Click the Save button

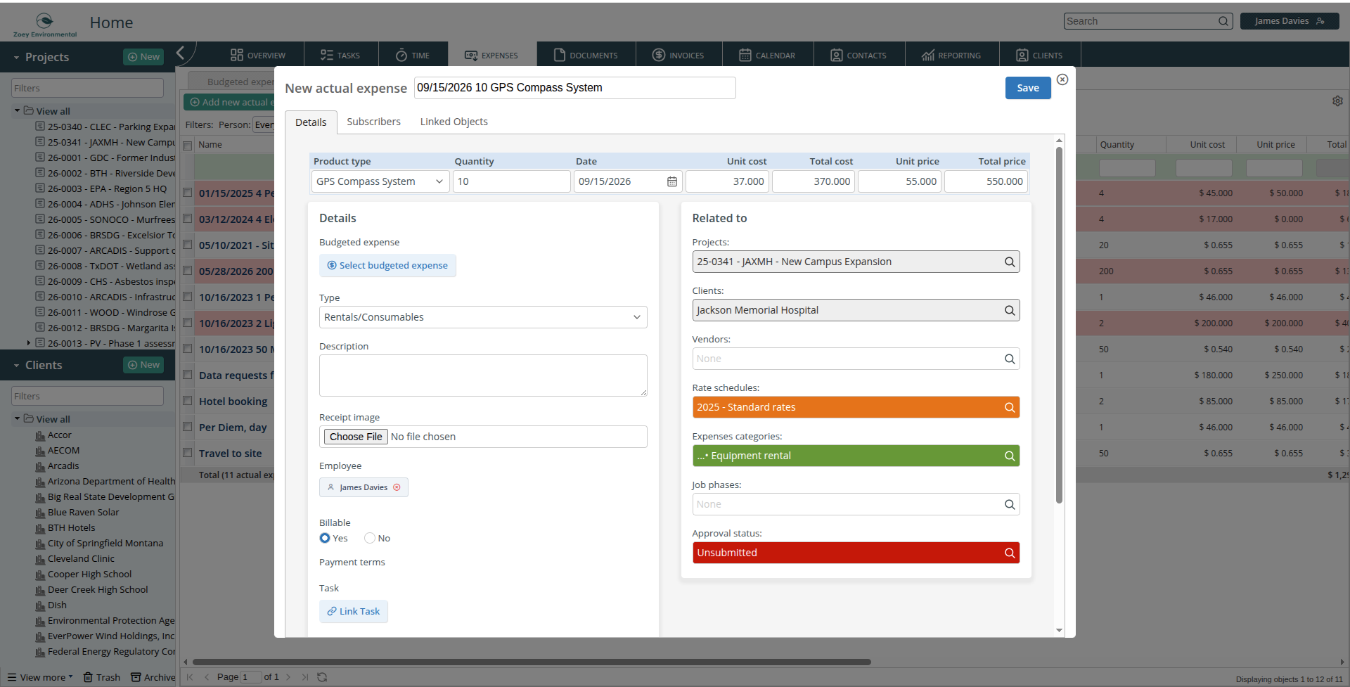[1028, 88]
